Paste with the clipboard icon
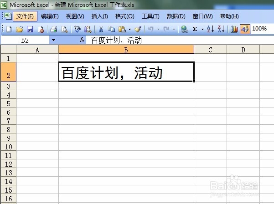The height and width of the screenshot is (204, 274). (x=122, y=29)
